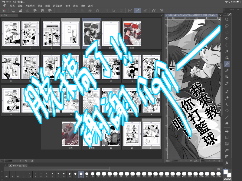Choose brush size preset 2000
The height and width of the screenshot is (181, 242).
point(218,175)
